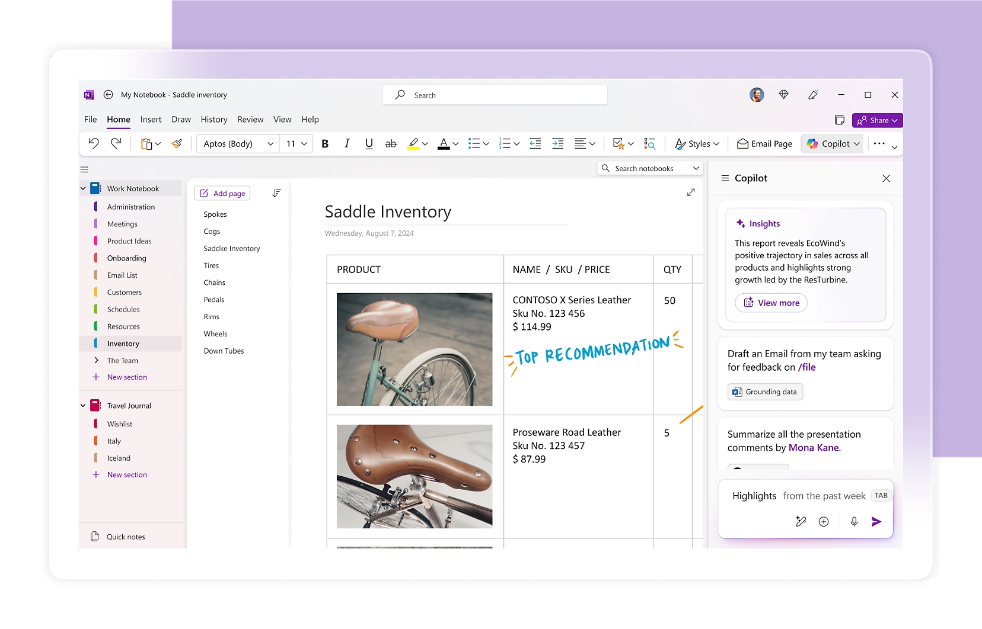Collapse the Work Notebook section
This screenshot has width=982, height=629.
(82, 188)
